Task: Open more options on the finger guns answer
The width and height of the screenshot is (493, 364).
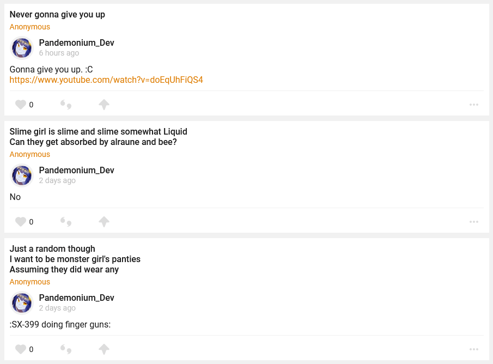Action: point(473,349)
